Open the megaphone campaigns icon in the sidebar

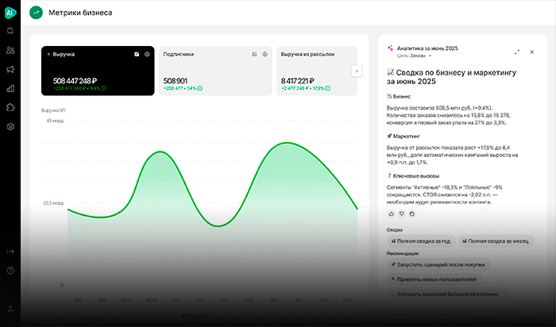[x=10, y=70]
